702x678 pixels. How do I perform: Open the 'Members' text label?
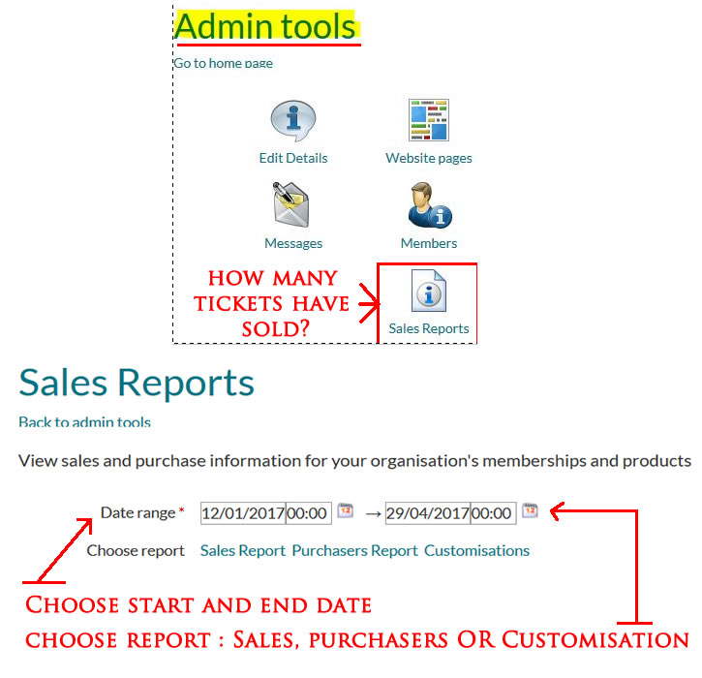pos(428,243)
